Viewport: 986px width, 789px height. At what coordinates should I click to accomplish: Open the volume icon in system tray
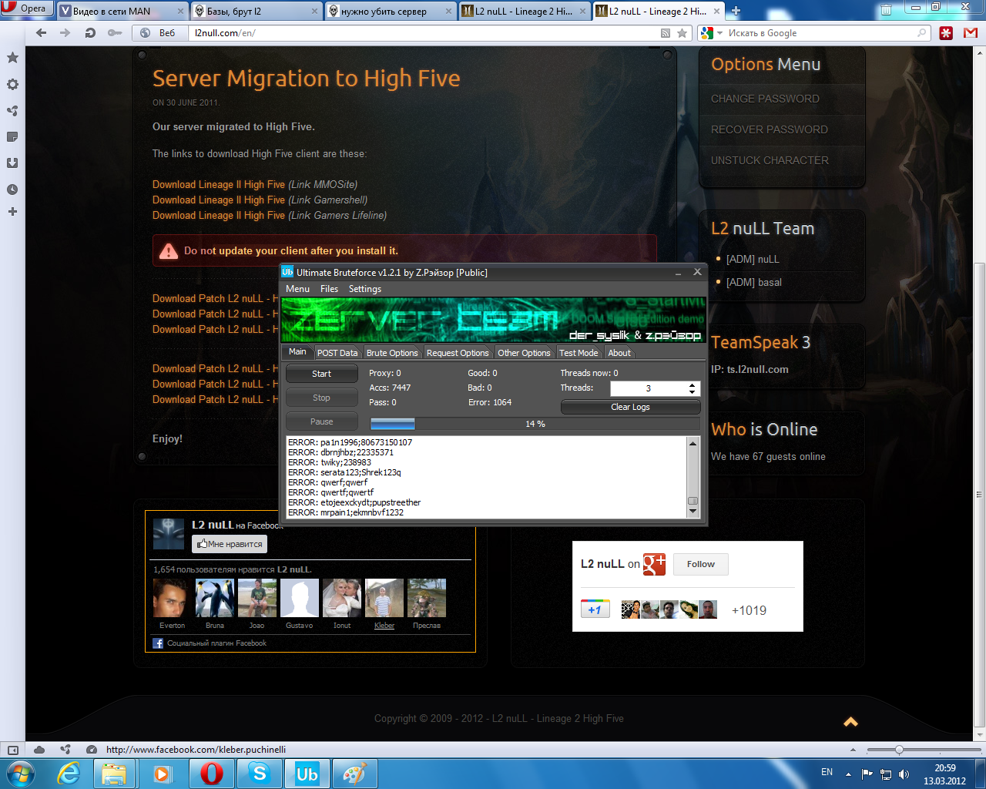pos(904,774)
